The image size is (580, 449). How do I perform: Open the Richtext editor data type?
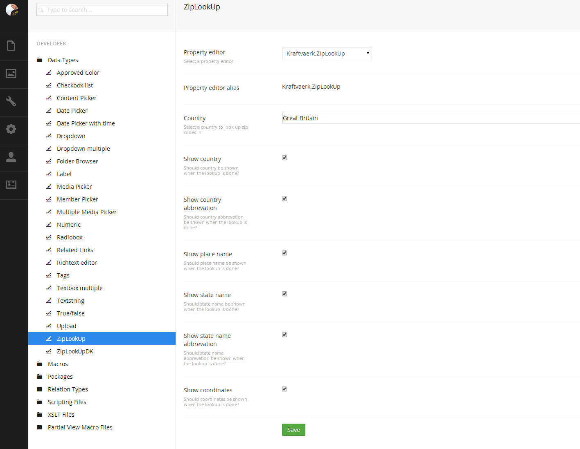coord(77,263)
